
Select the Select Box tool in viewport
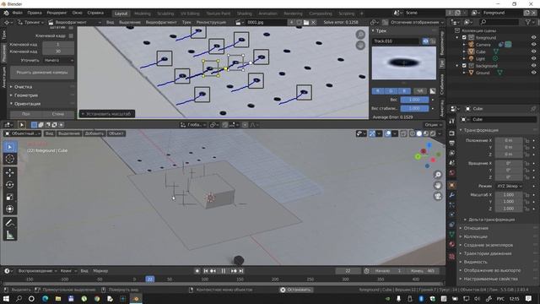9,147
